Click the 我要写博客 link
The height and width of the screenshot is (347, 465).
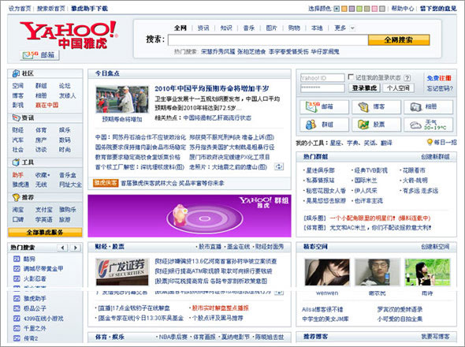tap(435, 337)
